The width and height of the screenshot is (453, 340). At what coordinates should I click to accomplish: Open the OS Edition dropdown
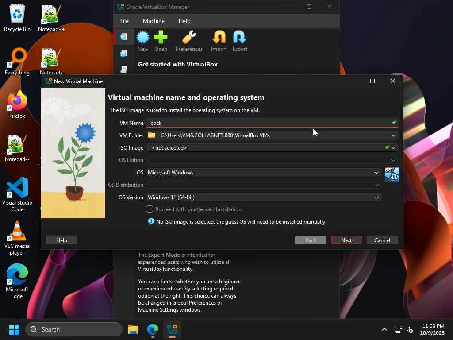pyautogui.click(x=272, y=160)
